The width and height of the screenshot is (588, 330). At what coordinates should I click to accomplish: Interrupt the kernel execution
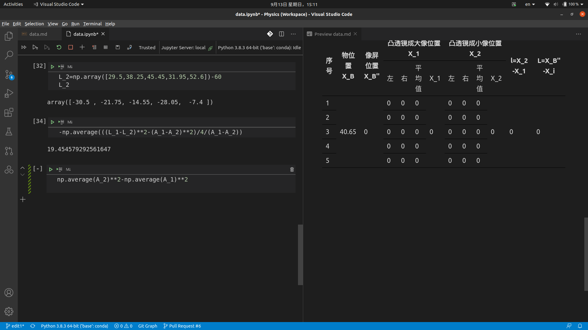point(70,47)
